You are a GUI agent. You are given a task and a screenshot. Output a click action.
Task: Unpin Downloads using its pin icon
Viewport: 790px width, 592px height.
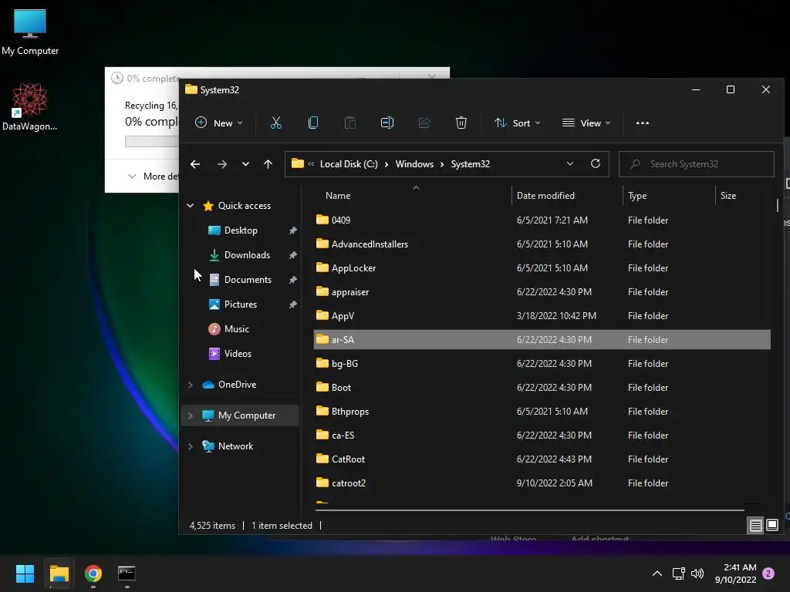(x=292, y=255)
